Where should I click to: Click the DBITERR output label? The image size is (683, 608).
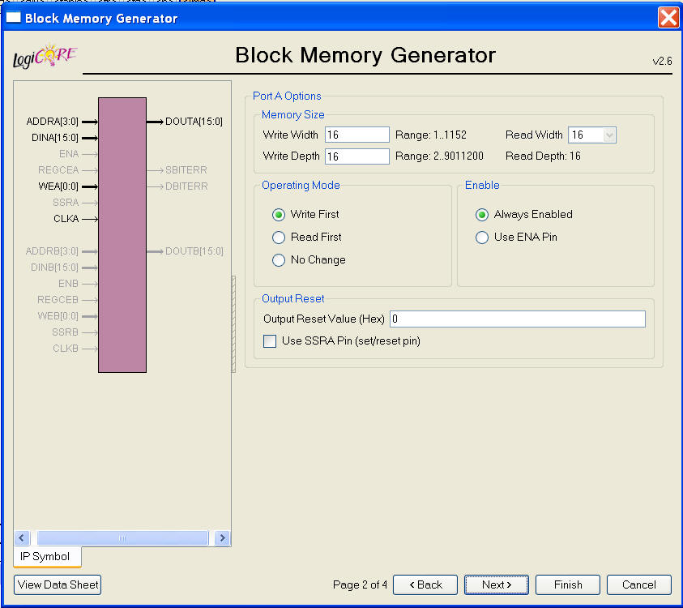click(186, 186)
